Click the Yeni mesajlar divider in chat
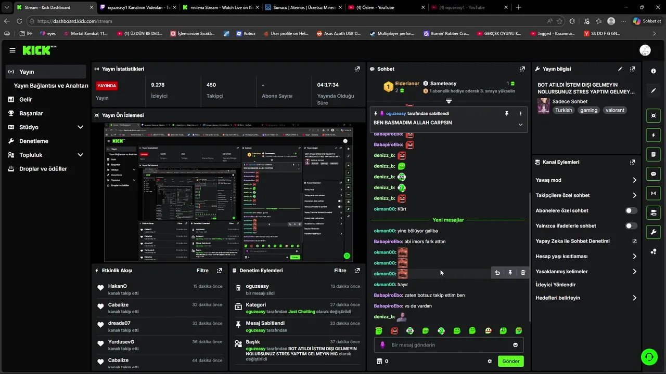The width and height of the screenshot is (666, 374). pyautogui.click(x=448, y=220)
